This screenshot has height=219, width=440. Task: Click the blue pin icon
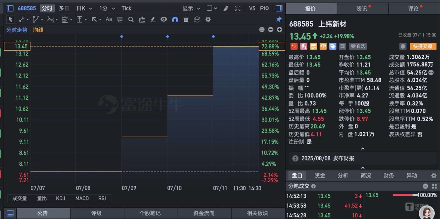click(x=279, y=19)
